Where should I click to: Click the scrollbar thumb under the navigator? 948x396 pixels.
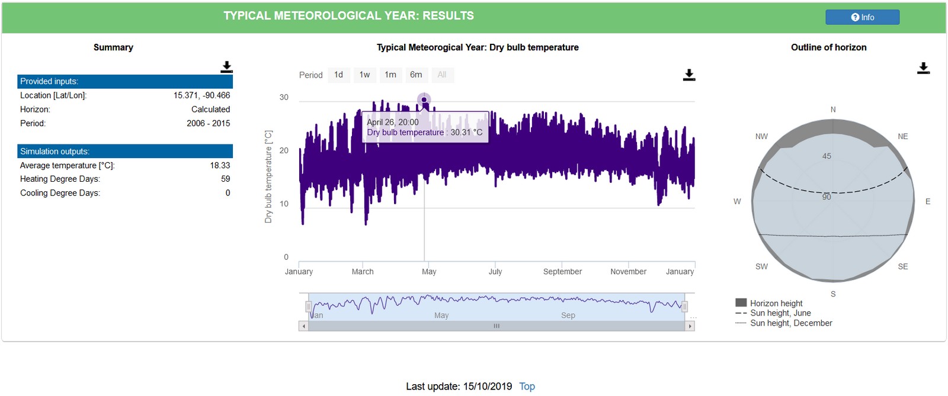point(497,326)
